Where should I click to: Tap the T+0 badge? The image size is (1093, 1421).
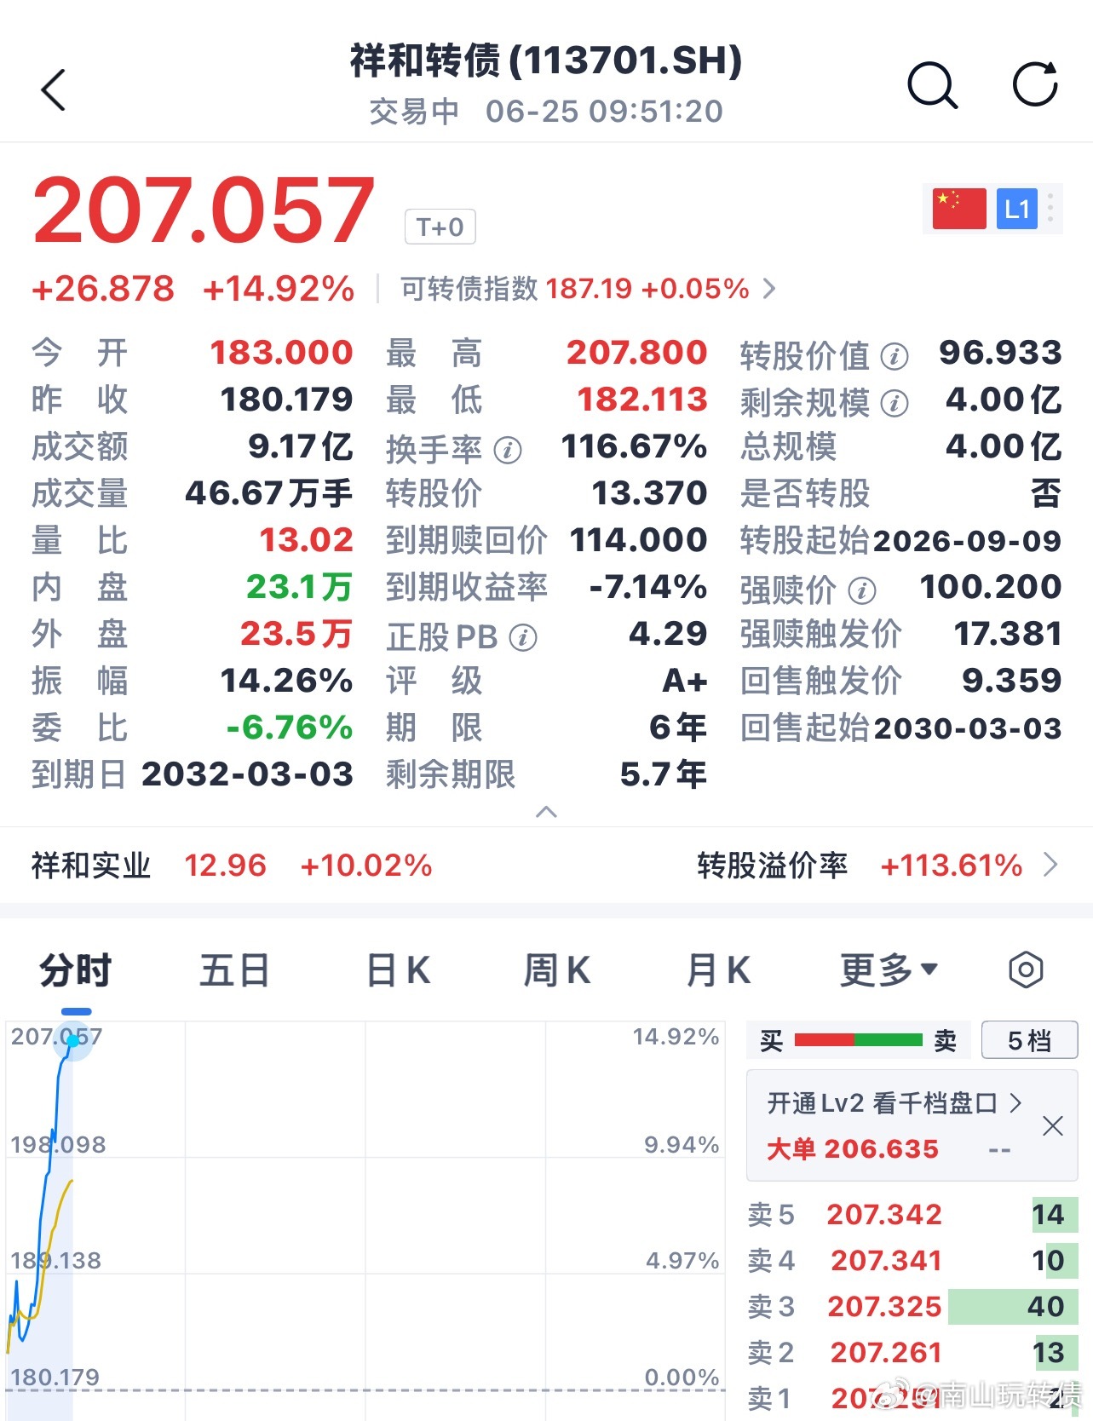pyautogui.click(x=440, y=227)
